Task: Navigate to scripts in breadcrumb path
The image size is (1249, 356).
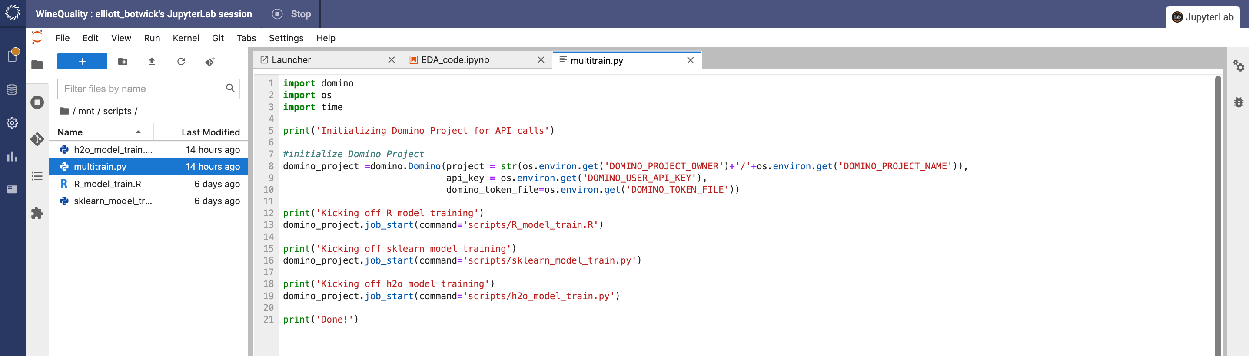Action: [x=117, y=111]
